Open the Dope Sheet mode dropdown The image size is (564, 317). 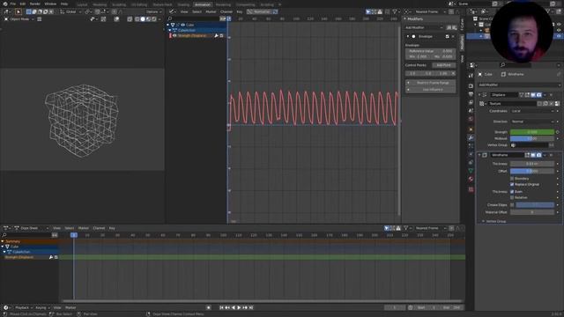31,228
